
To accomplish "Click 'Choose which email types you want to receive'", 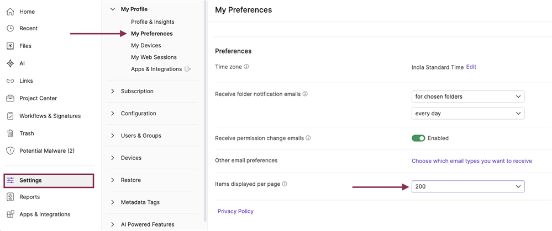I will tap(472, 161).
